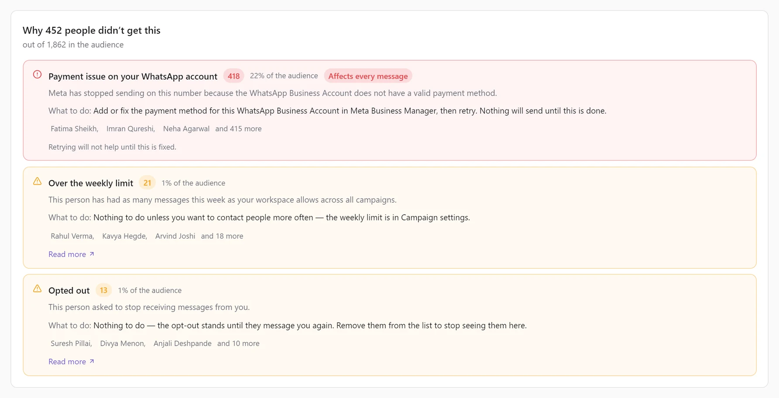Viewport: 779px width, 398px height.
Task: Click the Payment issue on your WhatsApp account heading
Action: click(133, 76)
